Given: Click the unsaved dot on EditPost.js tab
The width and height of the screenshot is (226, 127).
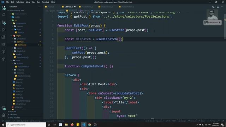Looking at the screenshot, I should pos(75,7).
